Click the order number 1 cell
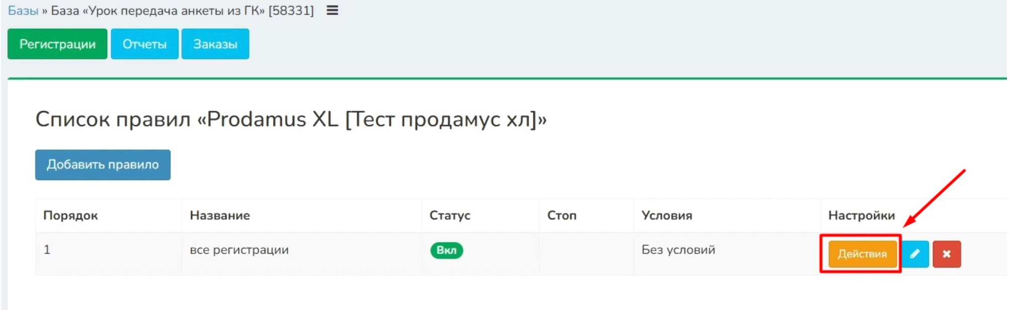The width and height of the screenshot is (1010, 320). tap(47, 250)
